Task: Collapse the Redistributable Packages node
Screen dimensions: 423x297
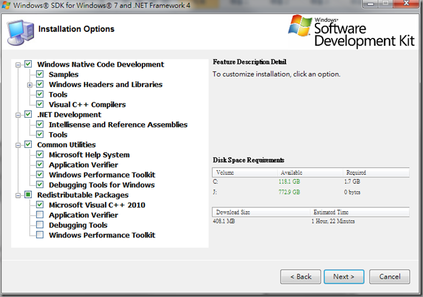Action: click(x=18, y=195)
